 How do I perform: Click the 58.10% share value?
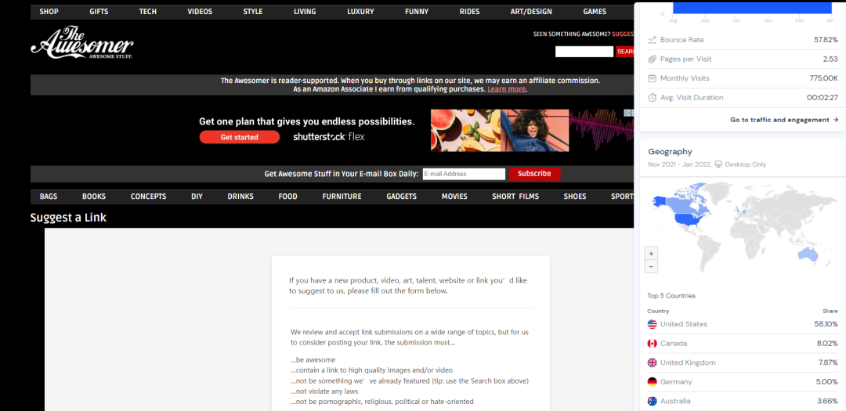(826, 324)
